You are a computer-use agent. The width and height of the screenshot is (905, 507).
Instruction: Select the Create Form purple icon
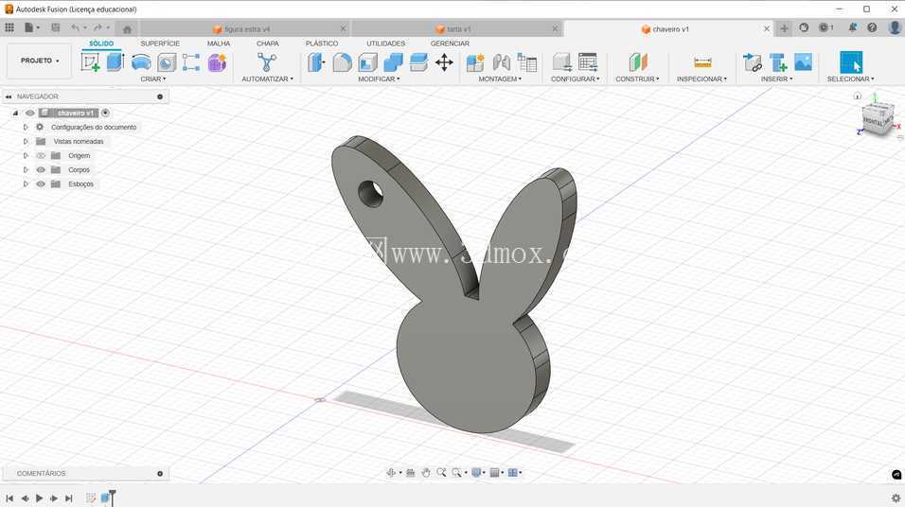pyautogui.click(x=217, y=62)
